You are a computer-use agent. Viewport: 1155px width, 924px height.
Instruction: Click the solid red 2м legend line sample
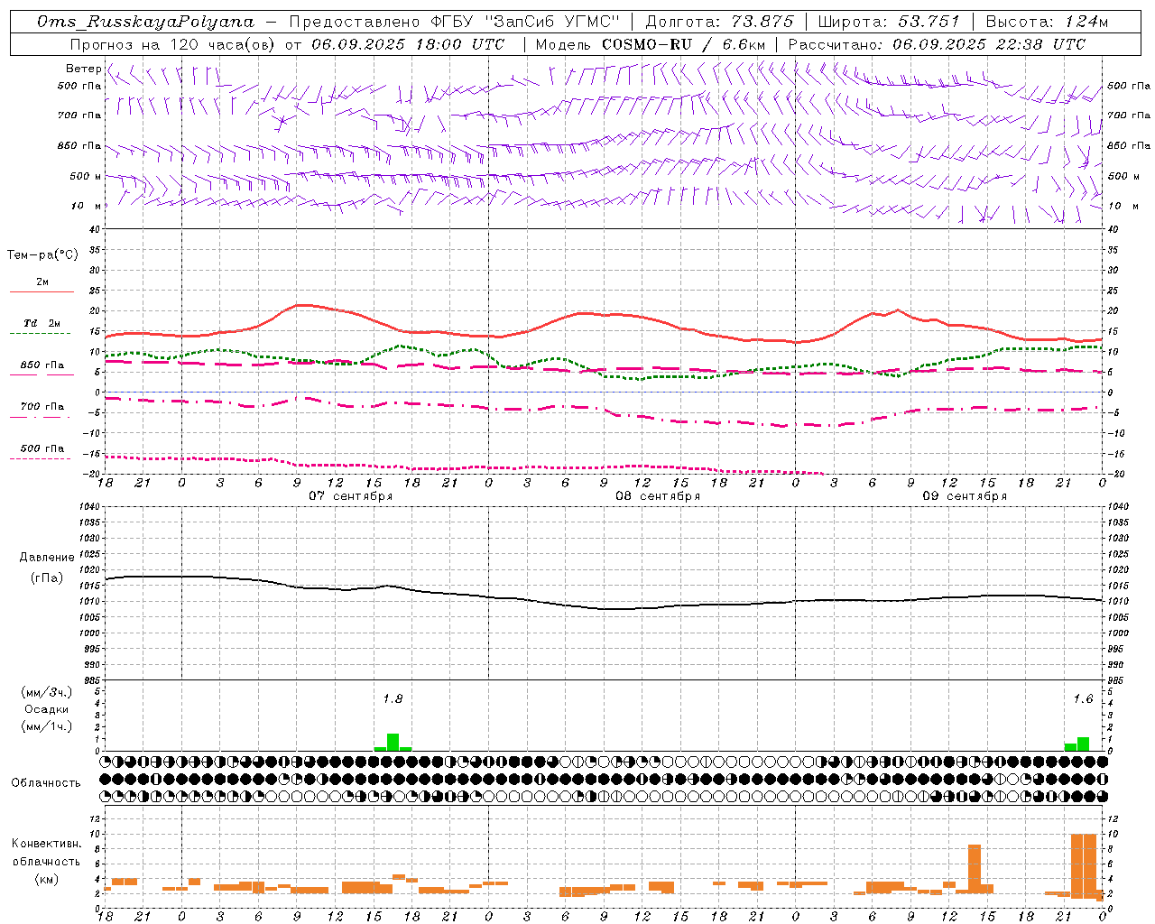tap(42, 291)
